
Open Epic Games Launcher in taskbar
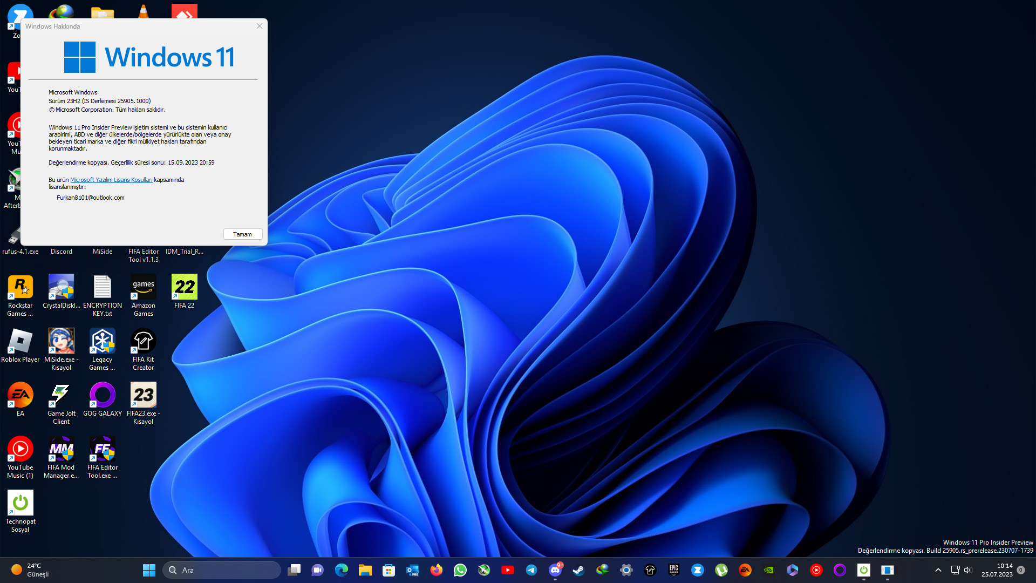click(x=673, y=570)
